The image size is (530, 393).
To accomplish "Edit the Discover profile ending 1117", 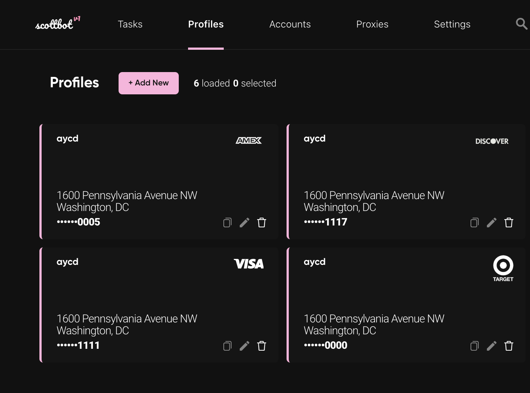I will pyautogui.click(x=491, y=222).
